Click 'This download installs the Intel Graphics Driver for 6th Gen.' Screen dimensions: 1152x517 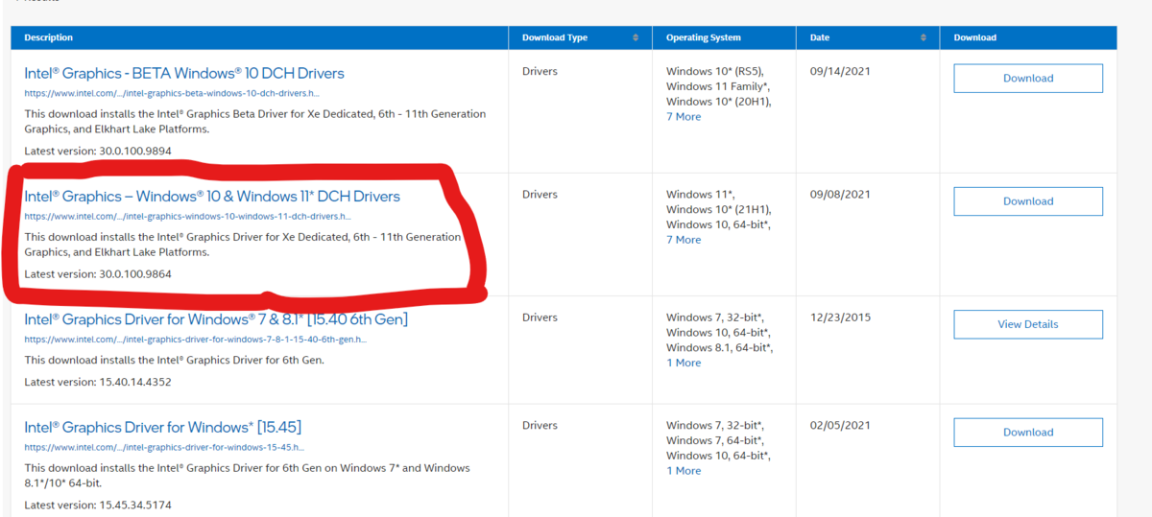pyautogui.click(x=174, y=361)
